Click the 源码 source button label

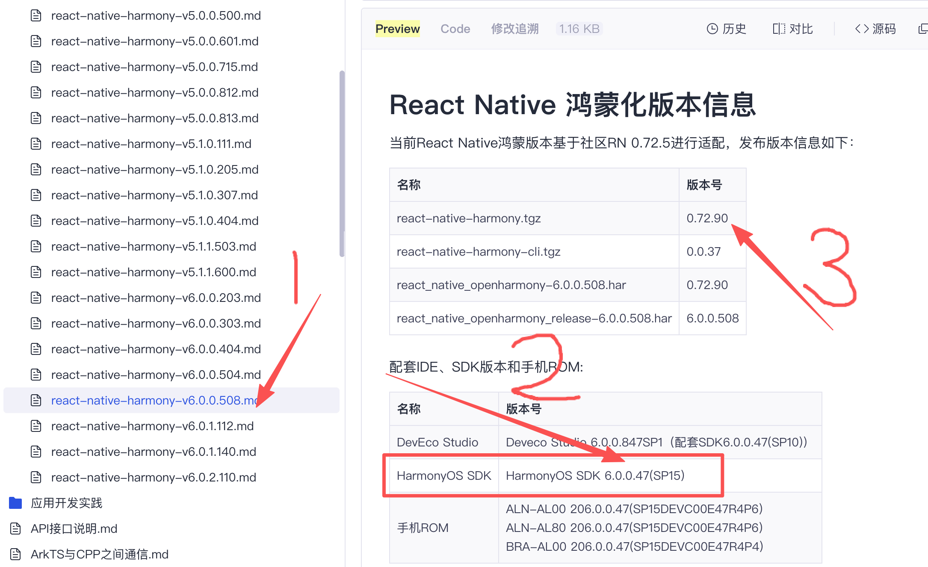(884, 29)
